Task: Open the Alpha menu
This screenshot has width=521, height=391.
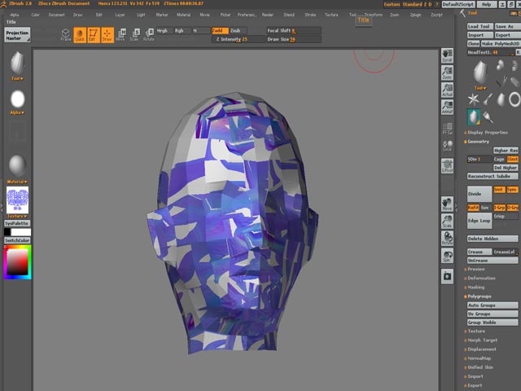Action: tap(15, 15)
